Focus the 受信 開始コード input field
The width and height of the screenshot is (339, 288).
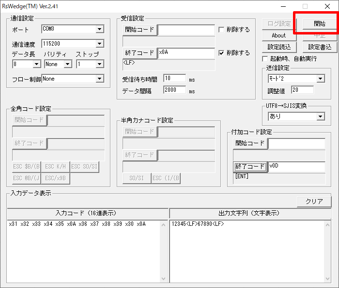(186, 30)
